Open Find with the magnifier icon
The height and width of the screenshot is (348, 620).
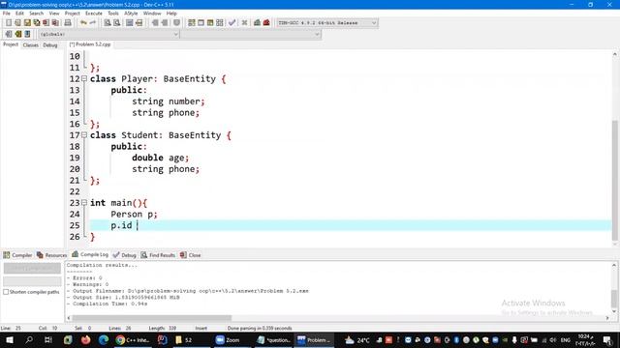click(108, 23)
